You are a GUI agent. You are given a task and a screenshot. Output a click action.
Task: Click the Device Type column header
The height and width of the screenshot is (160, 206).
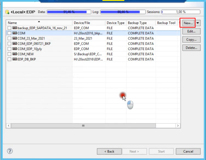(116, 23)
